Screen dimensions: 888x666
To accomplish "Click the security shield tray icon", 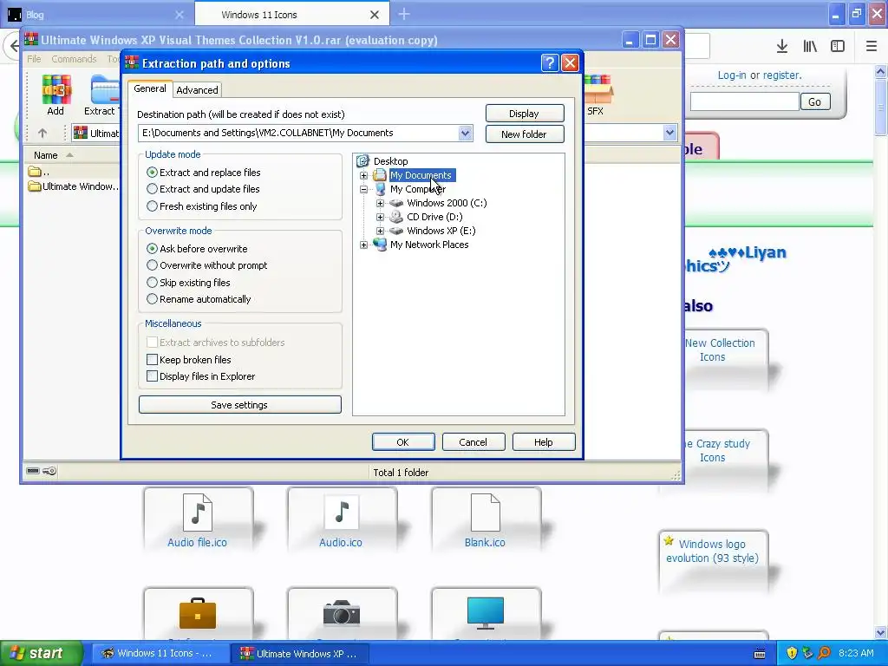I will click(792, 653).
